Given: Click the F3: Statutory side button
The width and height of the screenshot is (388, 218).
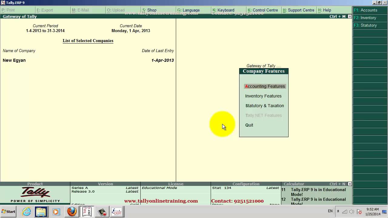Looking at the screenshot, I should [x=370, y=25].
